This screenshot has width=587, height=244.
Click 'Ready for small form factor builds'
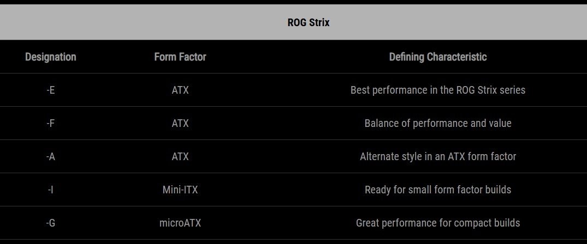click(x=438, y=190)
